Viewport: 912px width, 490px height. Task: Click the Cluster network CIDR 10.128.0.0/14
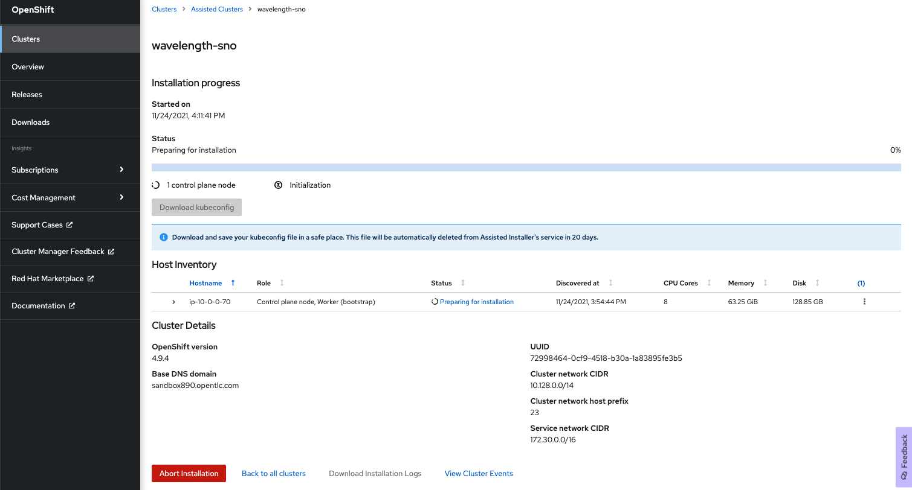tap(552, 386)
